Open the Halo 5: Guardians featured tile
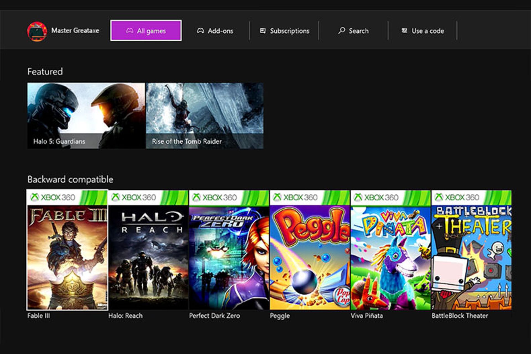Screen dimensions: 531x354 pyautogui.click(x=86, y=116)
